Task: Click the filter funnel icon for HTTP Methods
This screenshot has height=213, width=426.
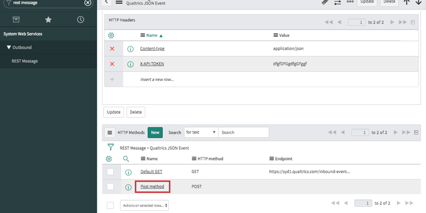Action: [111, 148]
